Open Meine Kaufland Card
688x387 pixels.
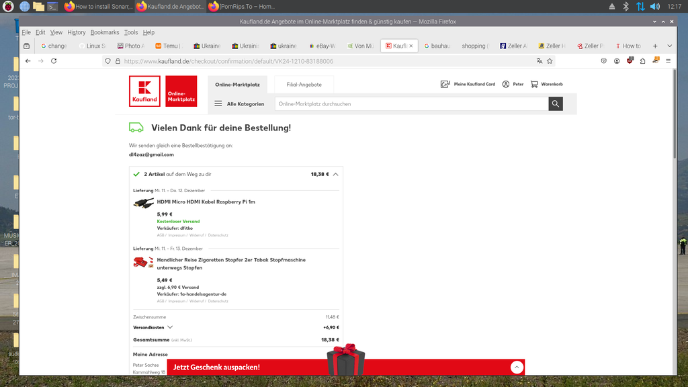click(468, 84)
